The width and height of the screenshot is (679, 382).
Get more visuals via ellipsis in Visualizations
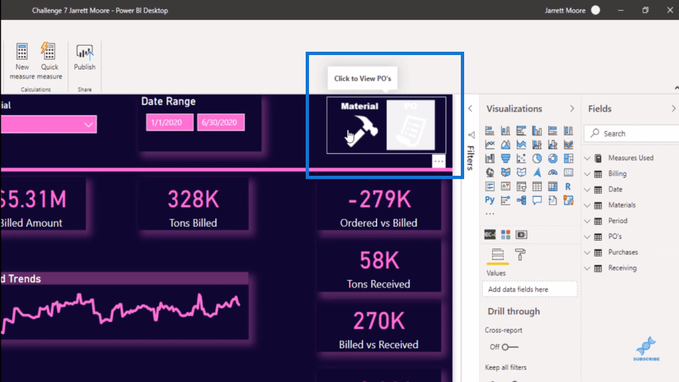pyautogui.click(x=490, y=214)
